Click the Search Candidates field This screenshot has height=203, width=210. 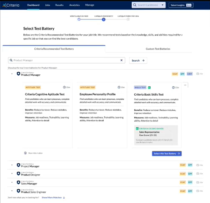coord(149,5)
